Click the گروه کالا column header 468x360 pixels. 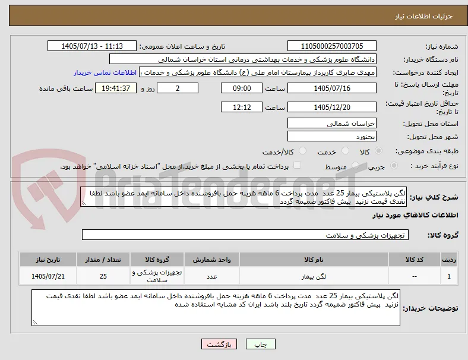[x=157, y=260]
